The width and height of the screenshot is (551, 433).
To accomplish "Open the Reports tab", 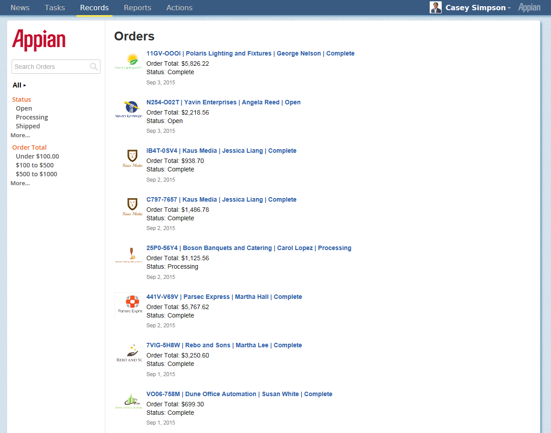I will (x=137, y=8).
